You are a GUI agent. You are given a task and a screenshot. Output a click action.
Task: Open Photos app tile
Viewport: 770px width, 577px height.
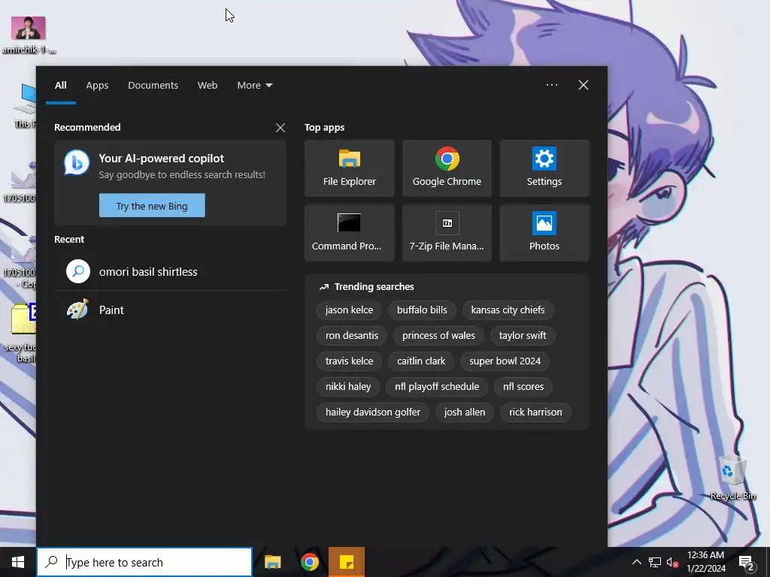(x=544, y=233)
